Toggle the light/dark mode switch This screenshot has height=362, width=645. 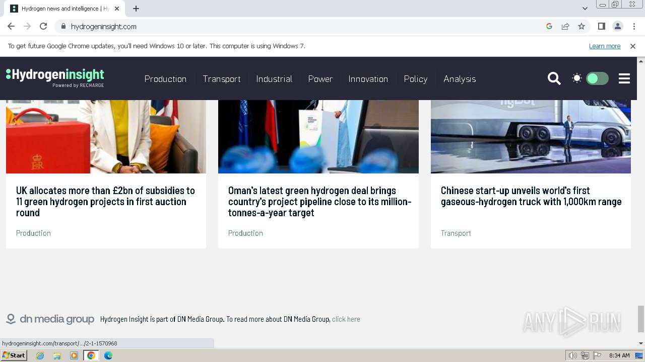[597, 78]
